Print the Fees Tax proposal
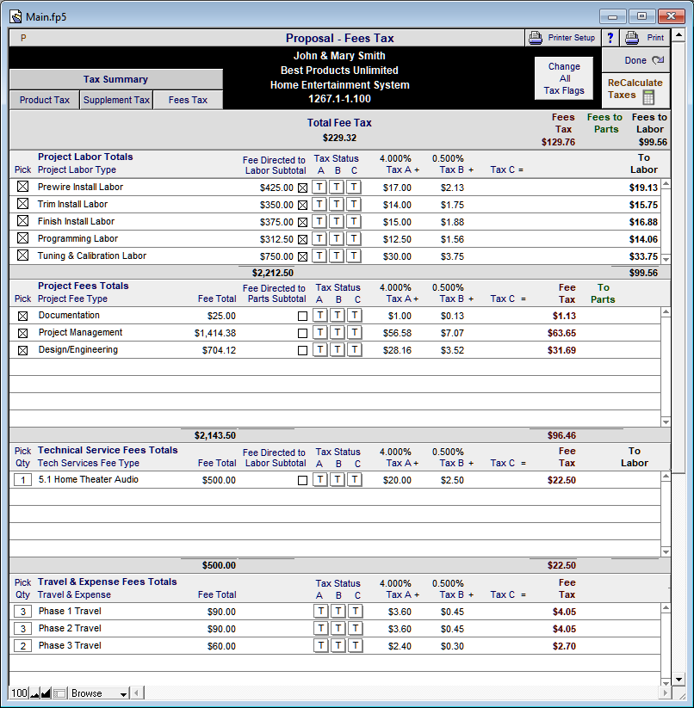The image size is (694, 708). tap(645, 38)
